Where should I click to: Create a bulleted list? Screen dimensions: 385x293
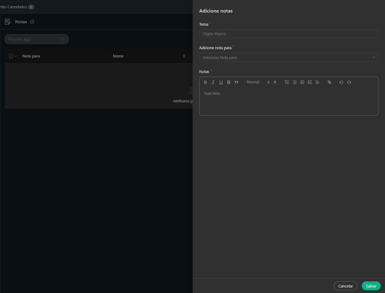tap(295, 82)
